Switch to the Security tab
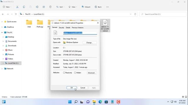This screenshot has width=188, height=105. pos(61,27)
